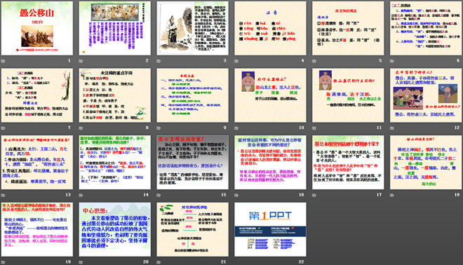Click animation star icon under slide 2
The image size is (463, 265).
(x=81, y=61)
